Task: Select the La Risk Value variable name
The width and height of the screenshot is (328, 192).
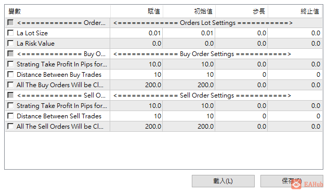Action: 35,44
